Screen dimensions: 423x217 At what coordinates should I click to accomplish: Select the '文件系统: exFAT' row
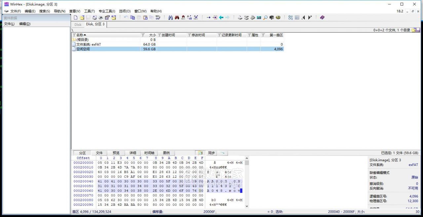click(177, 44)
